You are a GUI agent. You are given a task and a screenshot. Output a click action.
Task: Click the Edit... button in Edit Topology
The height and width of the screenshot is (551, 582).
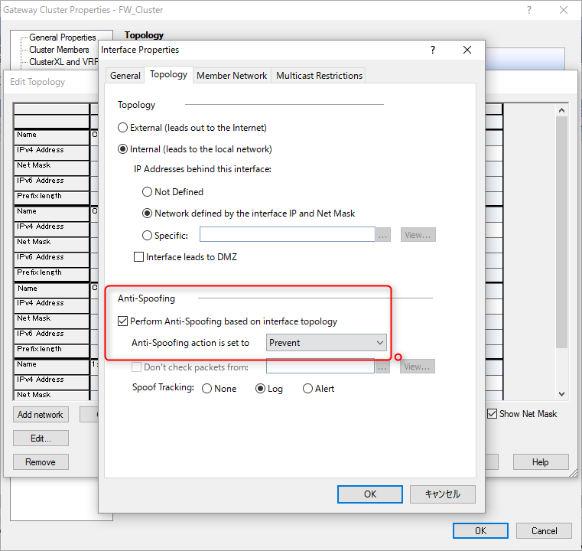[x=41, y=439]
